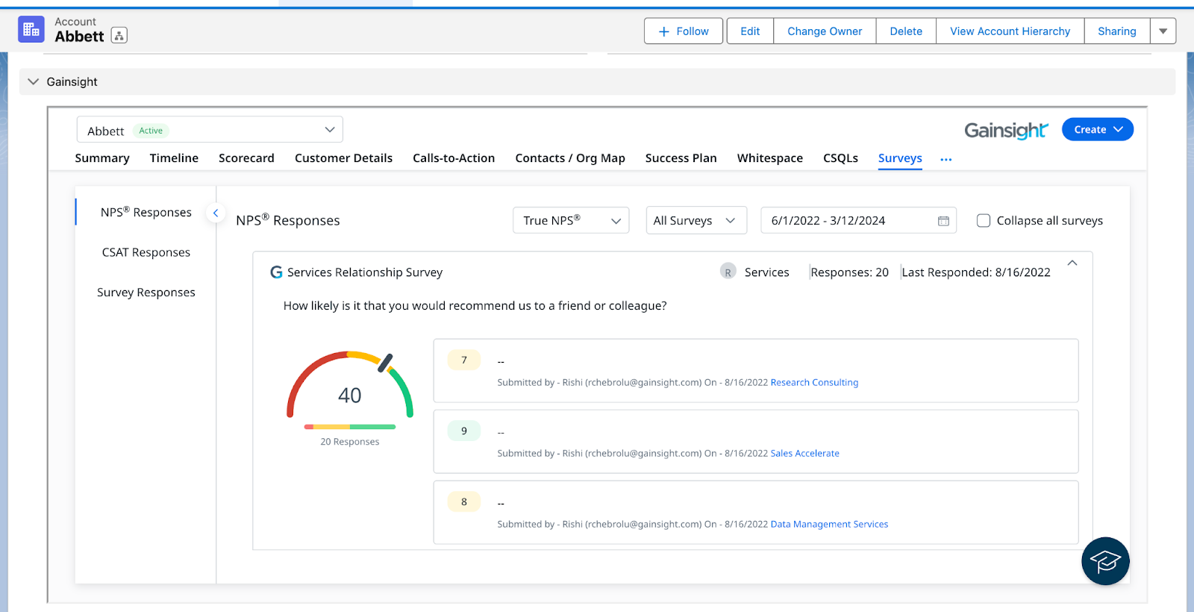1194x612 pixels.
Task: Click the Follow button
Action: click(x=684, y=31)
